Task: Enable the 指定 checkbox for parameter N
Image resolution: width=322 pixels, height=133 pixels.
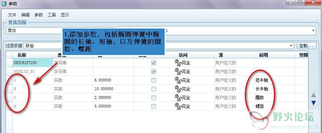Action: coord(154,97)
